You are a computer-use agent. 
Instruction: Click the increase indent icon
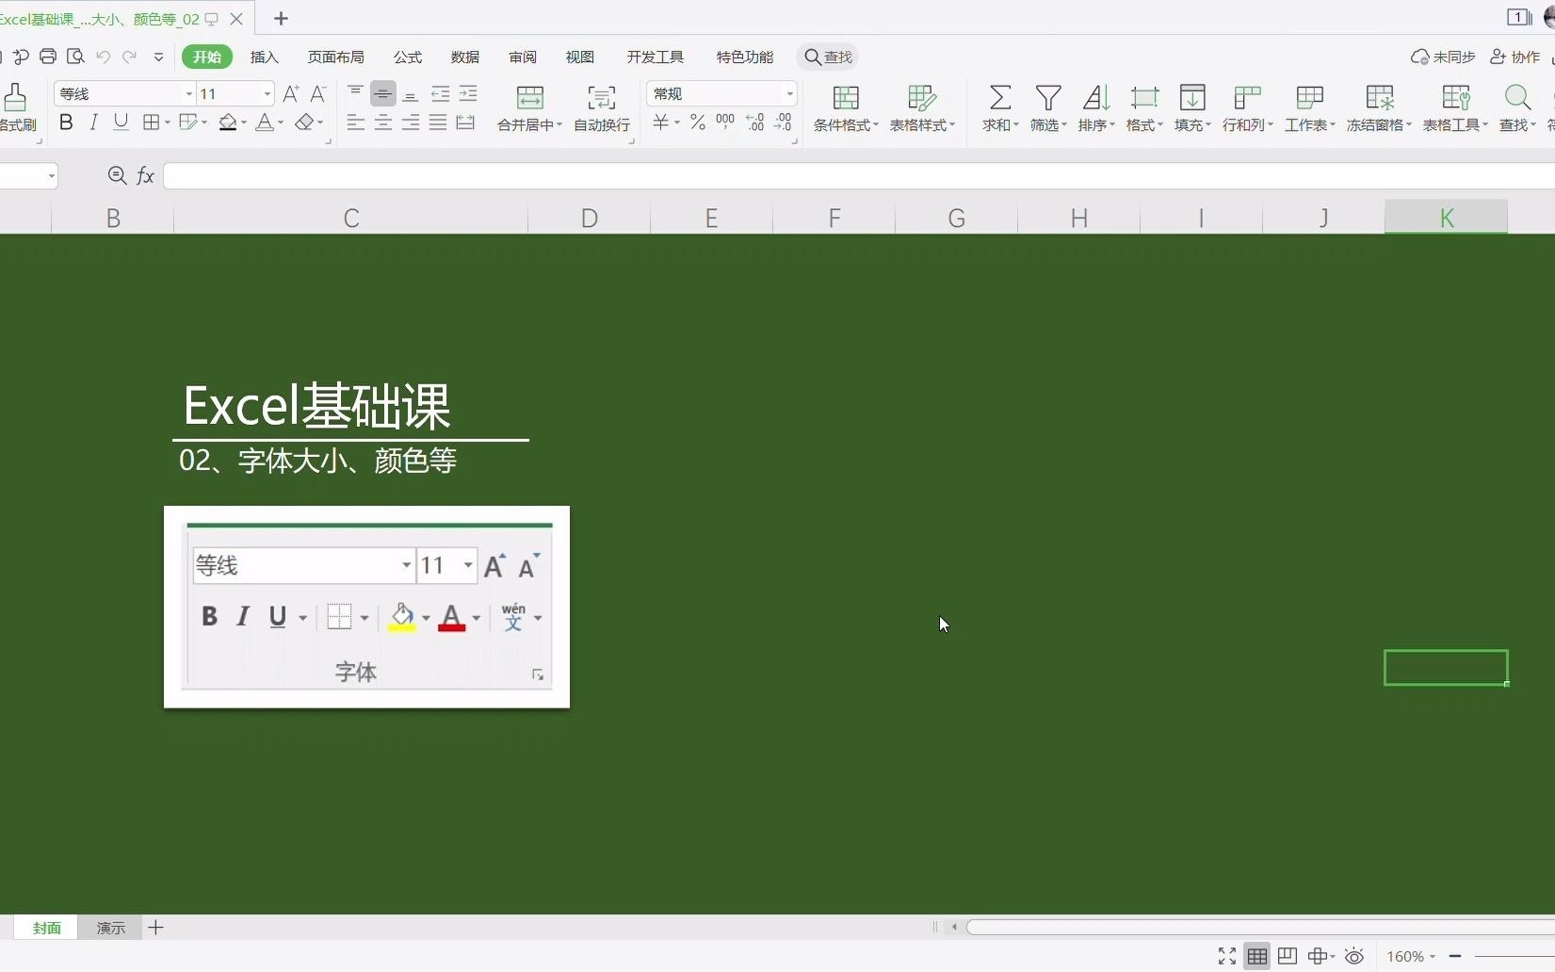click(468, 93)
